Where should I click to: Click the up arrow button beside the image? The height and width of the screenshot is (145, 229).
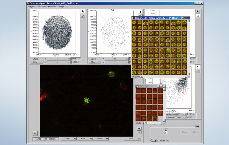(139, 129)
